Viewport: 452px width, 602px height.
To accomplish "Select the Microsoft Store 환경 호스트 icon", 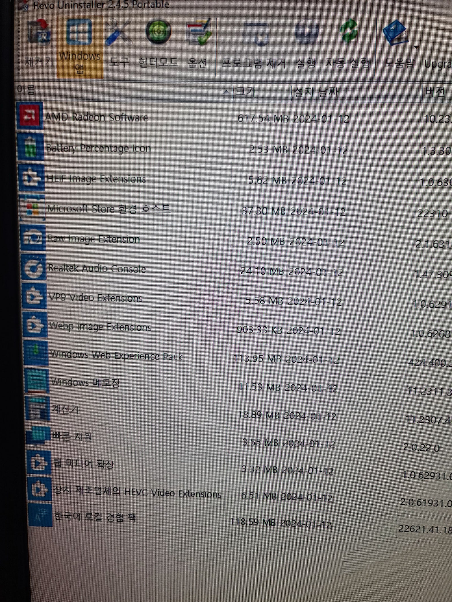I will 33,208.
